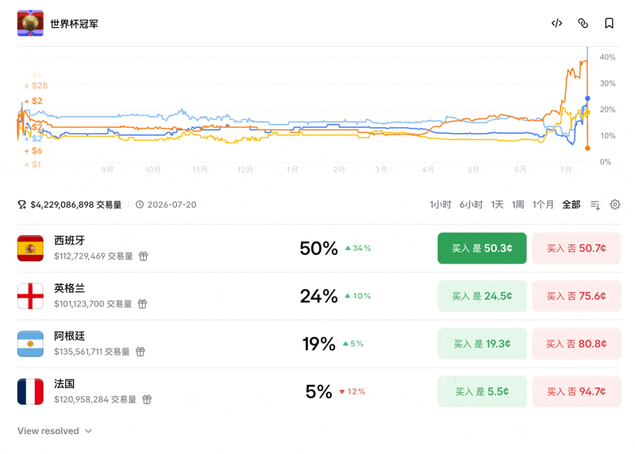Screen dimensions: 635x454
Task: Click the clock icon near 2026-07-20
Action: click(x=140, y=205)
